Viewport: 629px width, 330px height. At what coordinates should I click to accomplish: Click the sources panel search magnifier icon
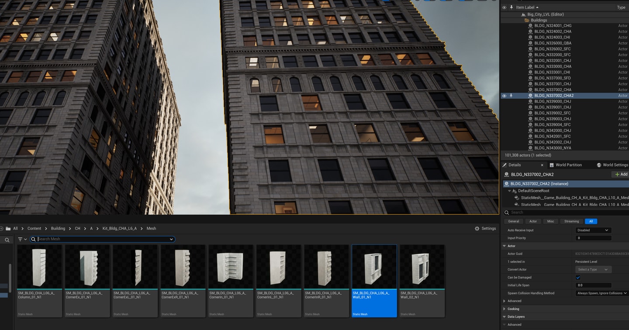tap(7, 240)
